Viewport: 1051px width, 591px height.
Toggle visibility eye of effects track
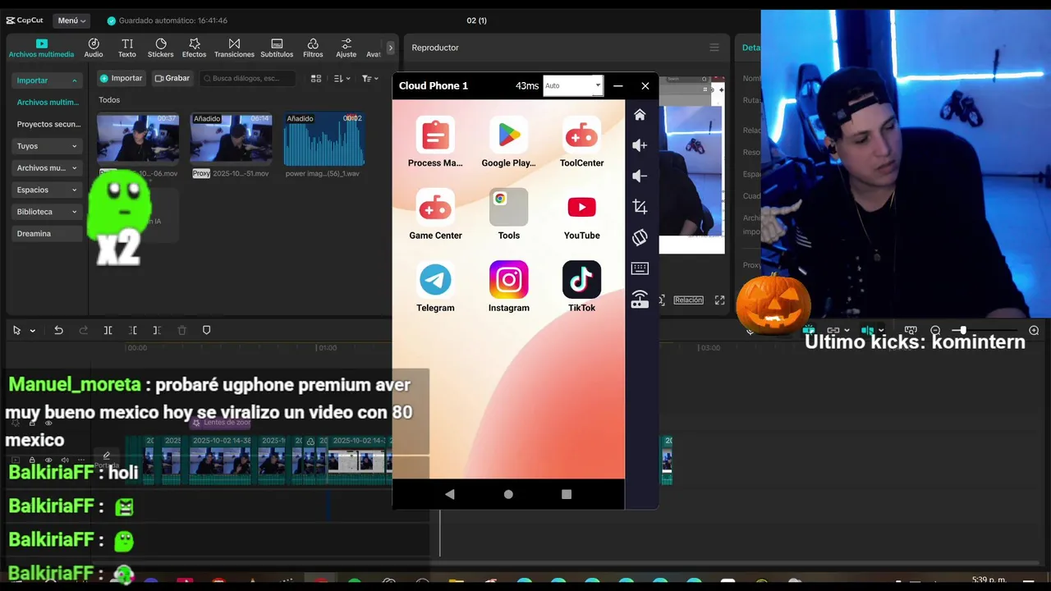coord(48,423)
